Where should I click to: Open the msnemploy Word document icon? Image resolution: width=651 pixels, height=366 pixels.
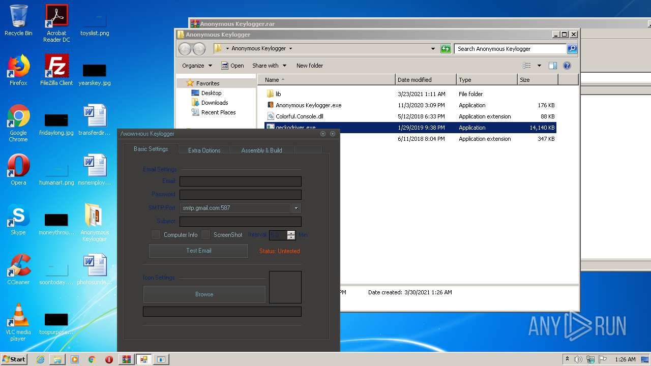click(95, 170)
